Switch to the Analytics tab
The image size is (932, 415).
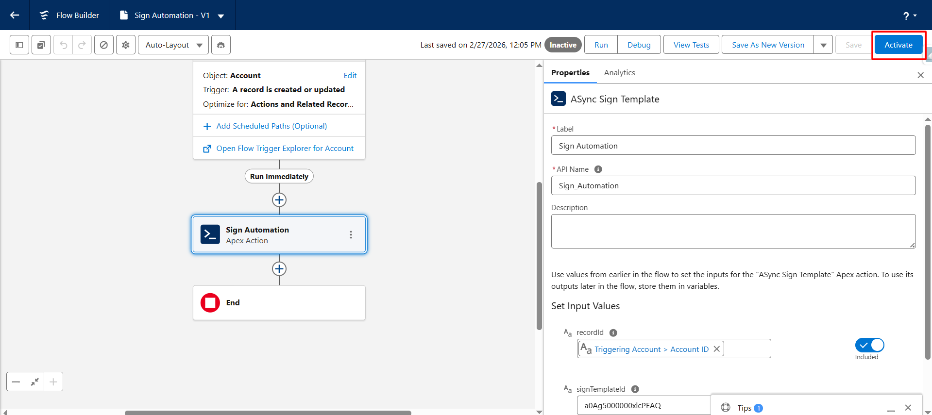click(x=619, y=73)
